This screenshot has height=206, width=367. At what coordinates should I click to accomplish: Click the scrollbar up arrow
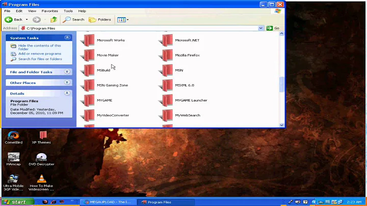click(281, 34)
